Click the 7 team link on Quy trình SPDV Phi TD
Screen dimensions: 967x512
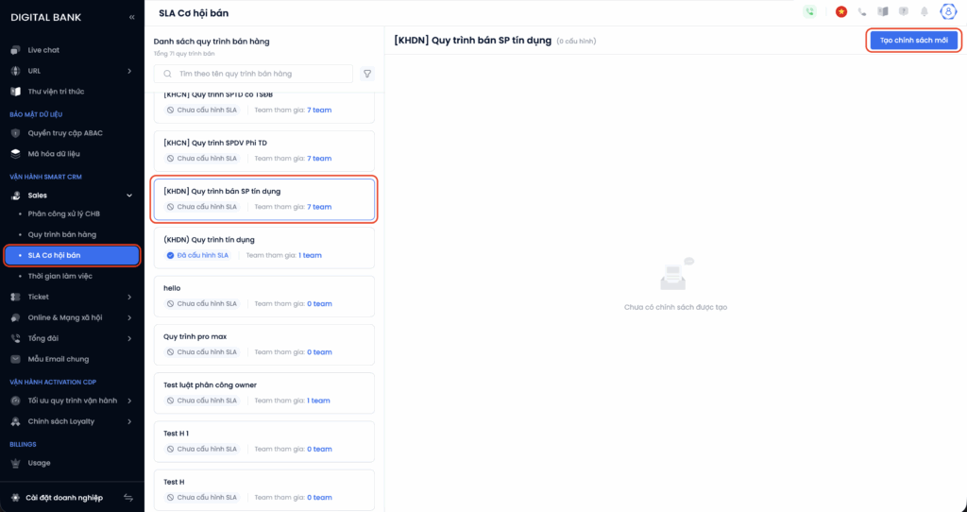click(319, 159)
